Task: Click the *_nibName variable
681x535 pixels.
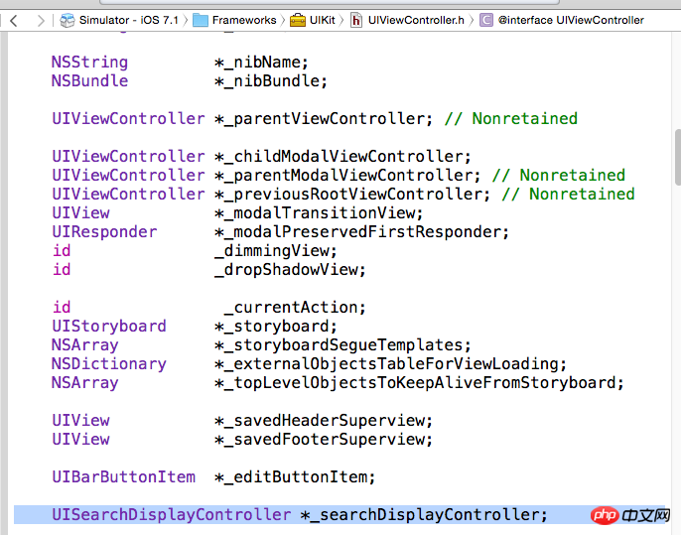Action: point(260,63)
